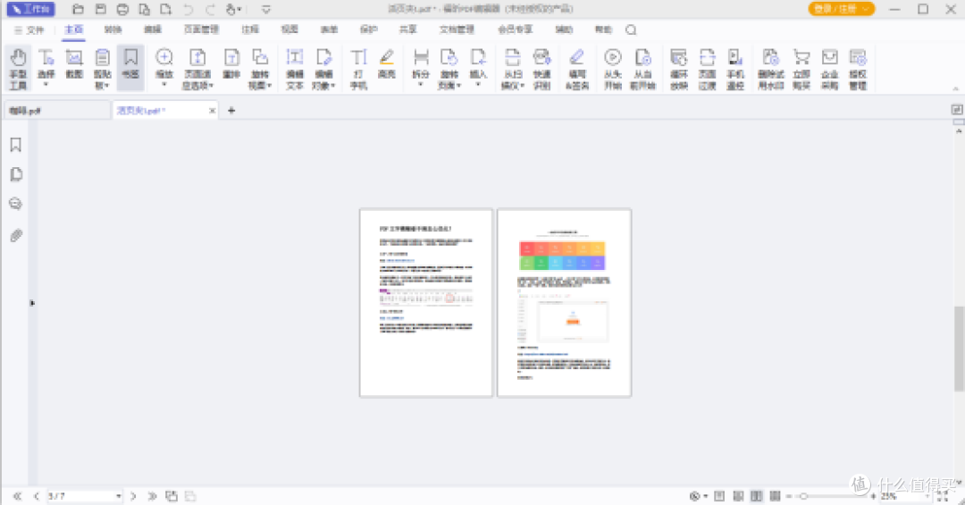
Task: Click the Save icon in title bar
Action: (100, 9)
